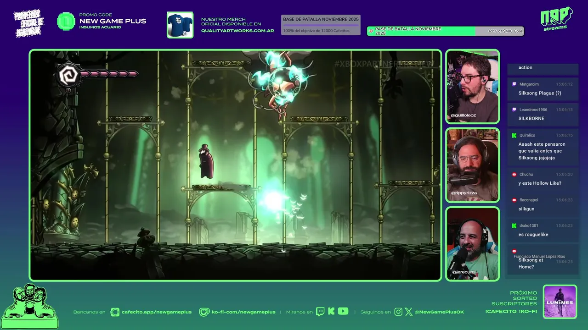The width and height of the screenshot is (588, 330).
Task: Click the 'Seguinos en' footer label
Action: (375, 312)
